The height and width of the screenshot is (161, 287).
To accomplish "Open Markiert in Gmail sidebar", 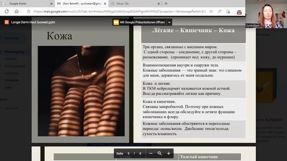I will click(11, 59).
